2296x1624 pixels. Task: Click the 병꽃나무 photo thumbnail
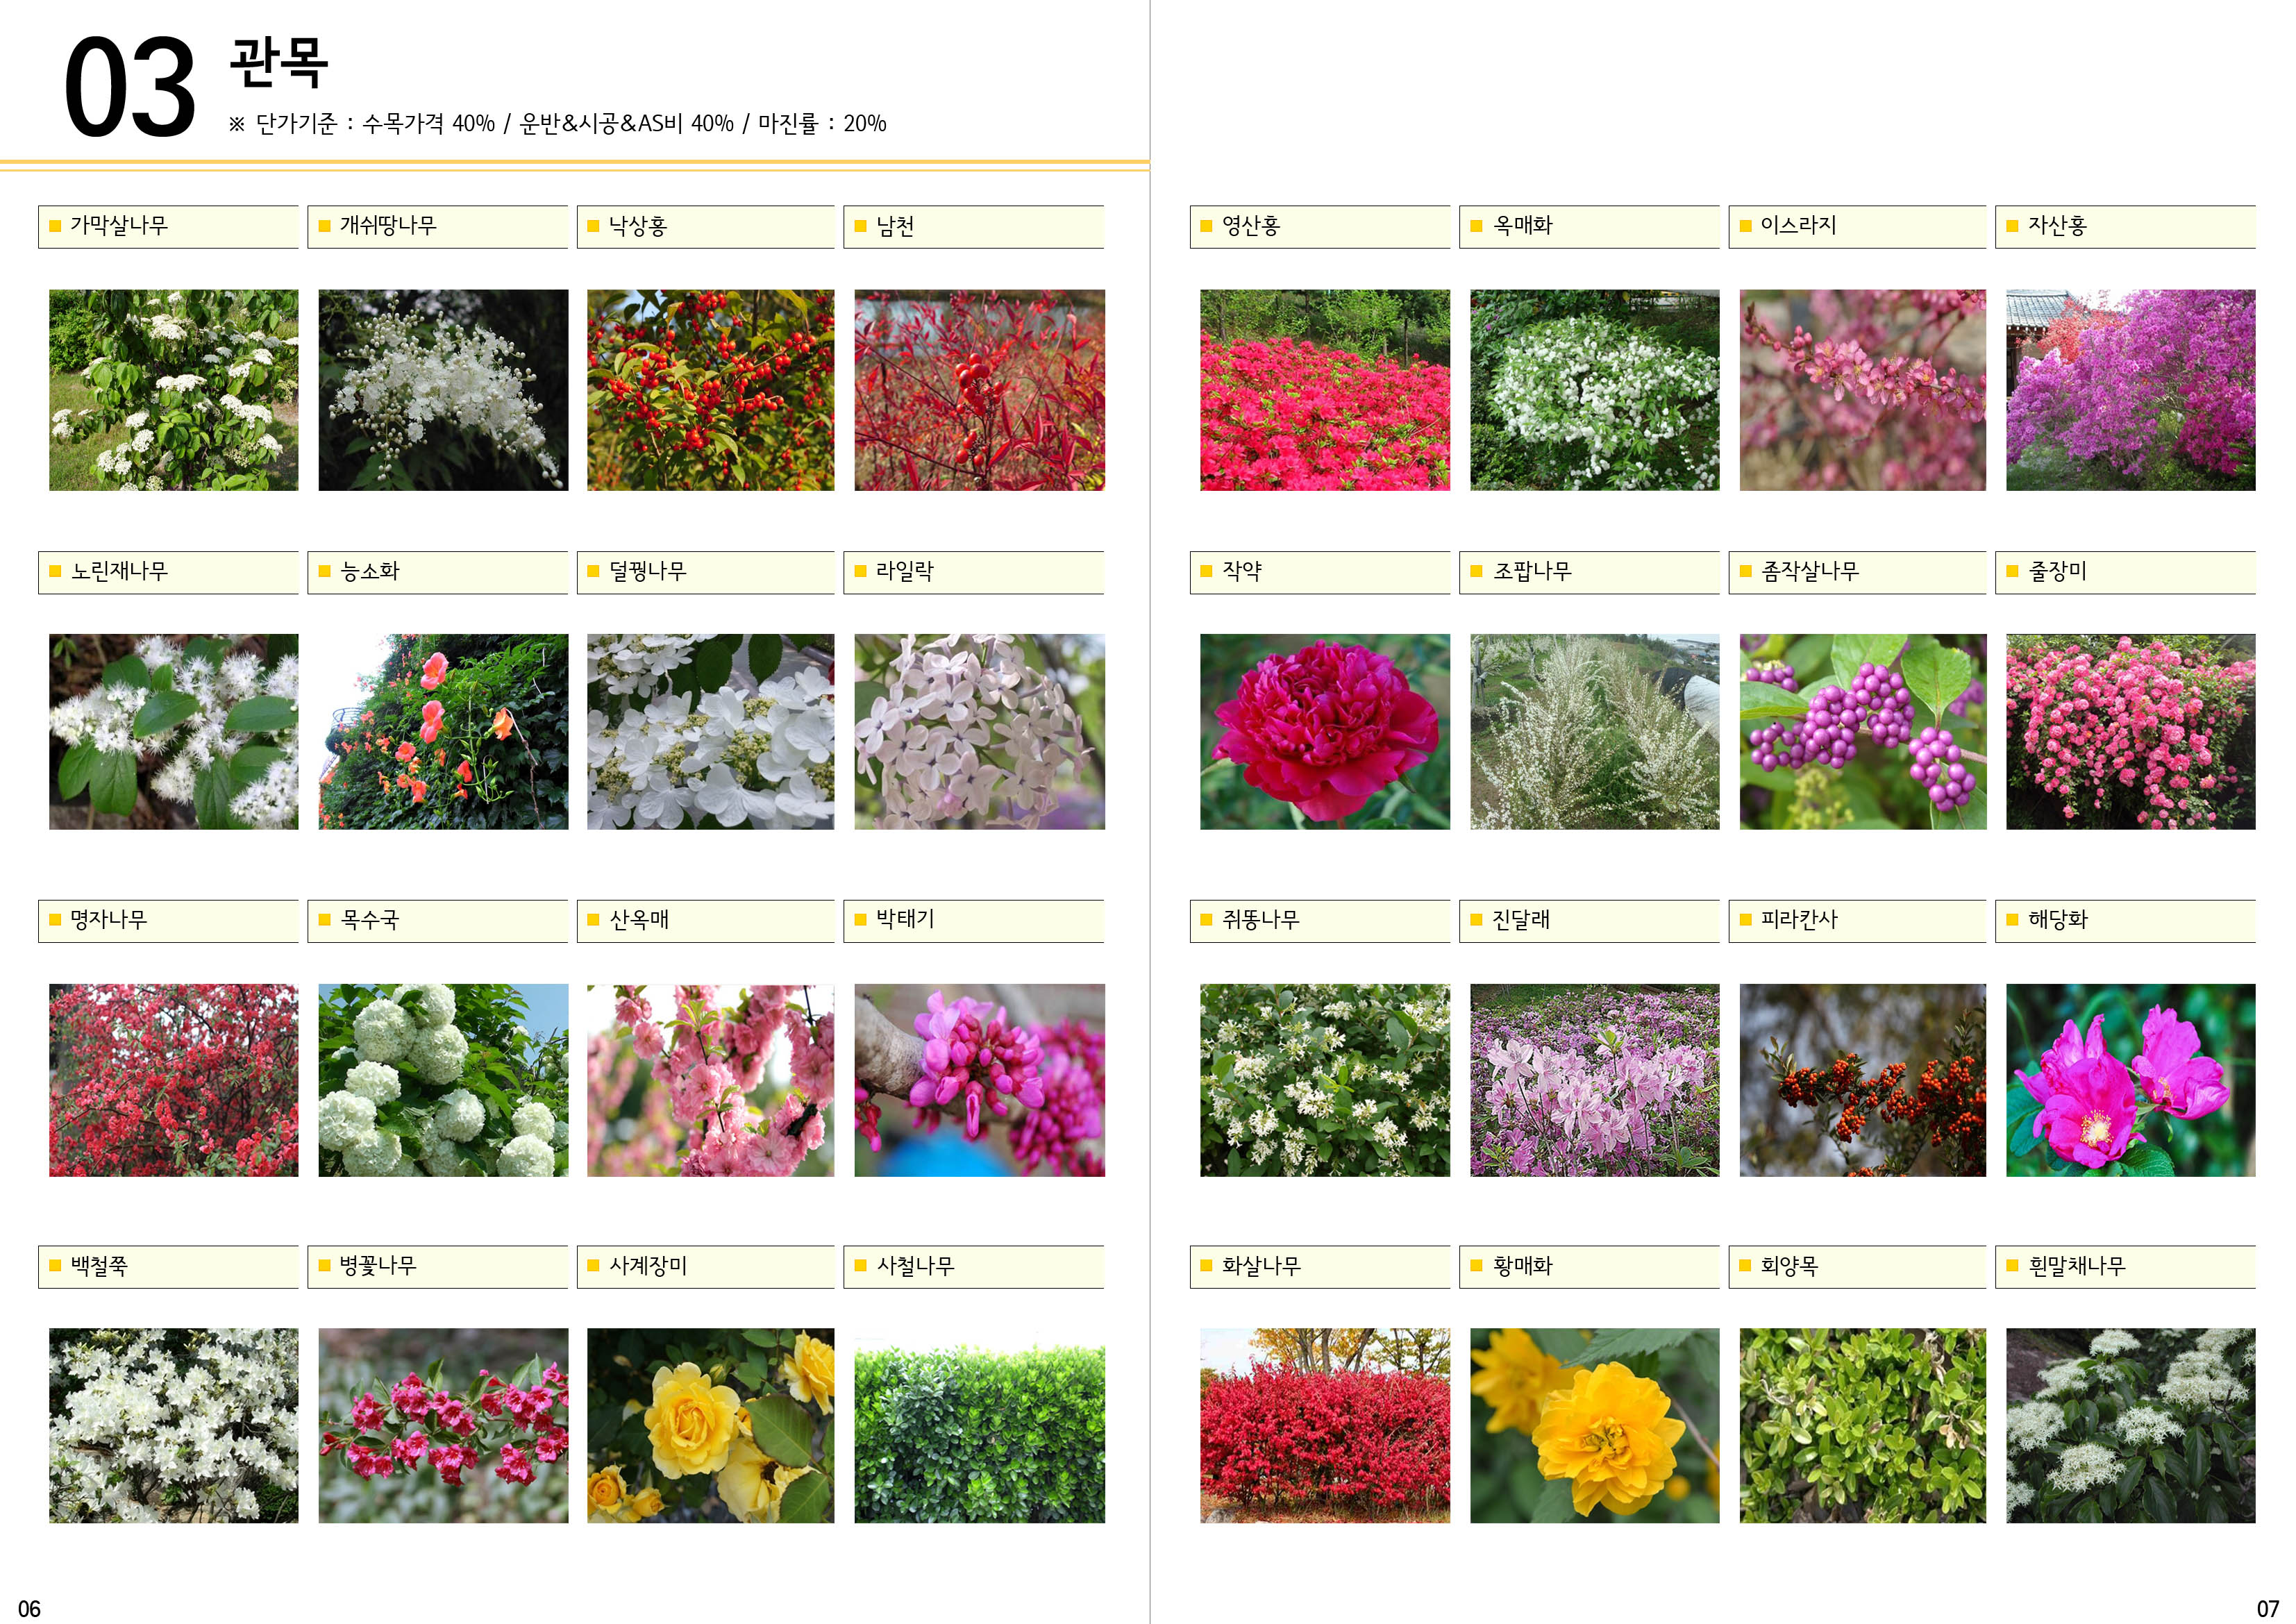[443, 1426]
